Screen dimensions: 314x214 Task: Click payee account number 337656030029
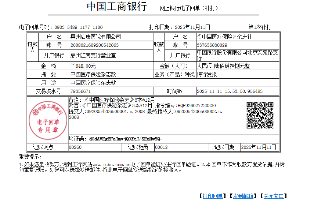pos(212,45)
